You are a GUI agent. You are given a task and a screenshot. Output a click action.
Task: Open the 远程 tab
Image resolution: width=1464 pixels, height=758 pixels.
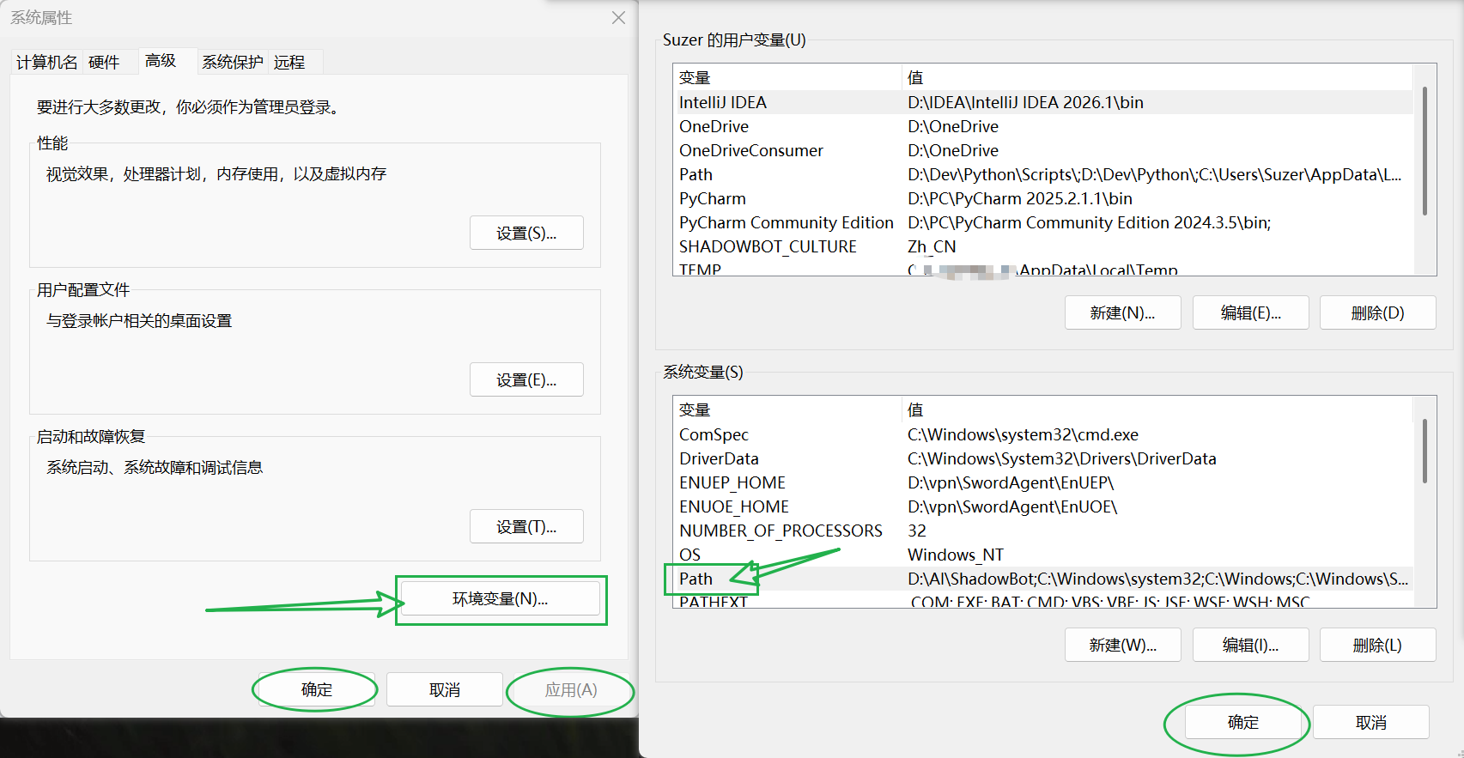click(x=289, y=63)
